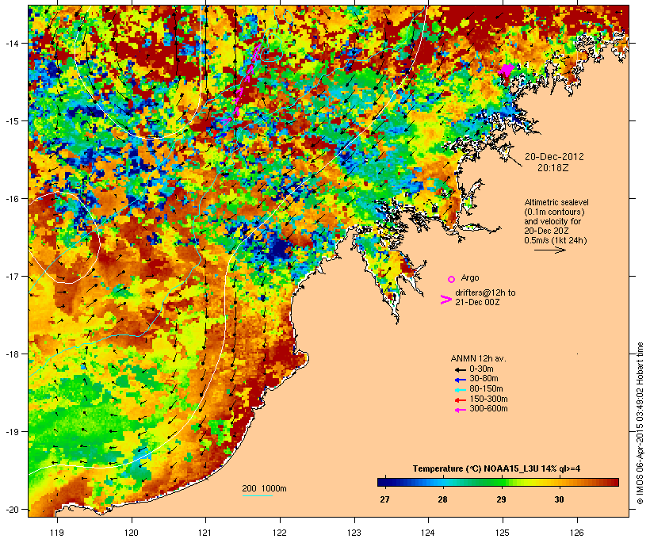This screenshot has width=650, height=539.
Task: Click the '200 1000m' isobath label
Action: (x=264, y=488)
